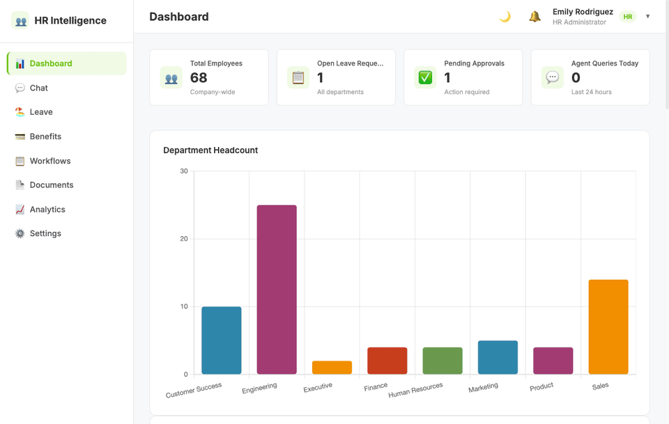Screen dimensions: 669x424
Task: Click the Agent Queries speech bubble icon
Action: [553, 77]
